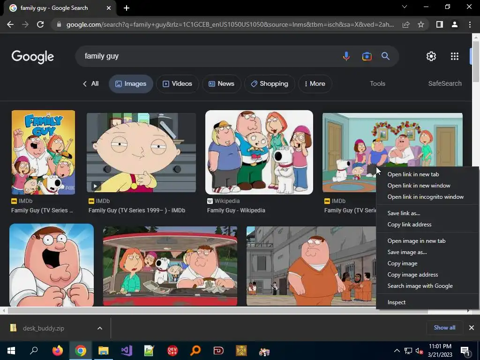Choose Copy image address
Screen dimensions: 480x360
click(x=427, y=275)
